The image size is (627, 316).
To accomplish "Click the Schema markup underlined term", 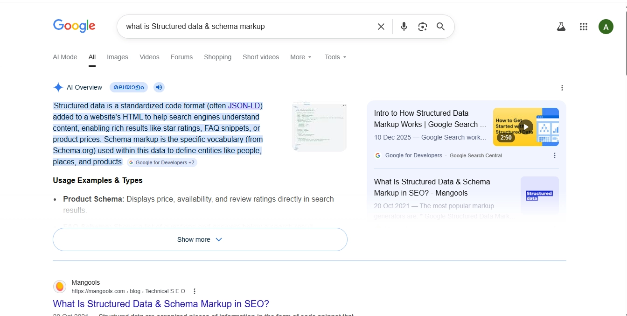I will tap(131, 140).
